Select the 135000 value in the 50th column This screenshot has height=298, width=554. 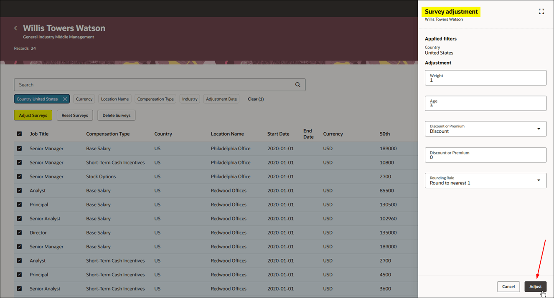click(x=388, y=232)
